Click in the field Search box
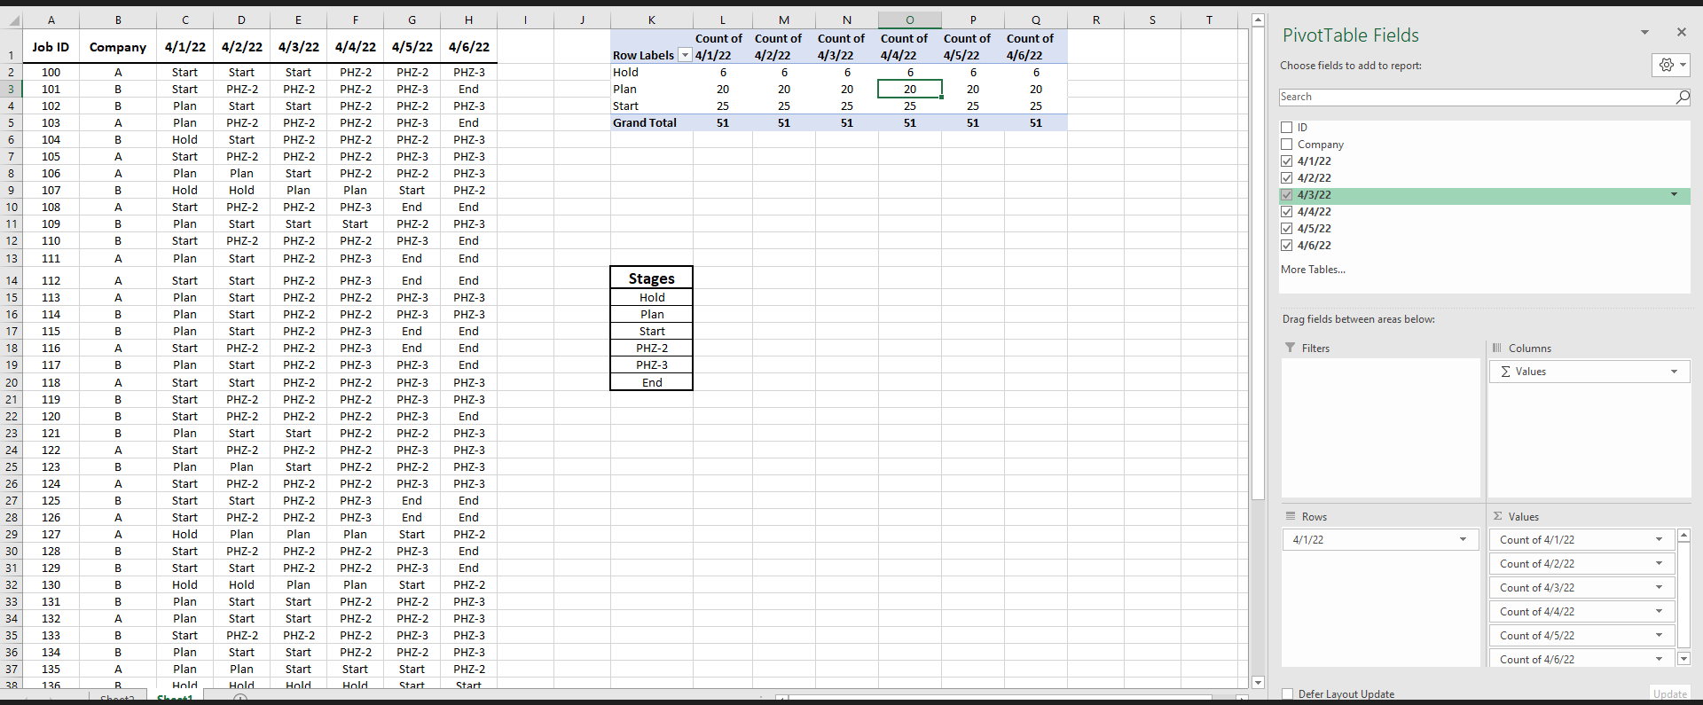1703x705 pixels. (x=1477, y=97)
